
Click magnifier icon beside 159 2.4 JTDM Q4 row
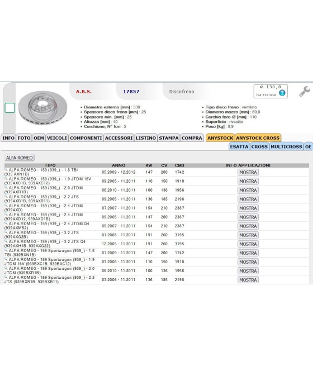coord(6,224)
